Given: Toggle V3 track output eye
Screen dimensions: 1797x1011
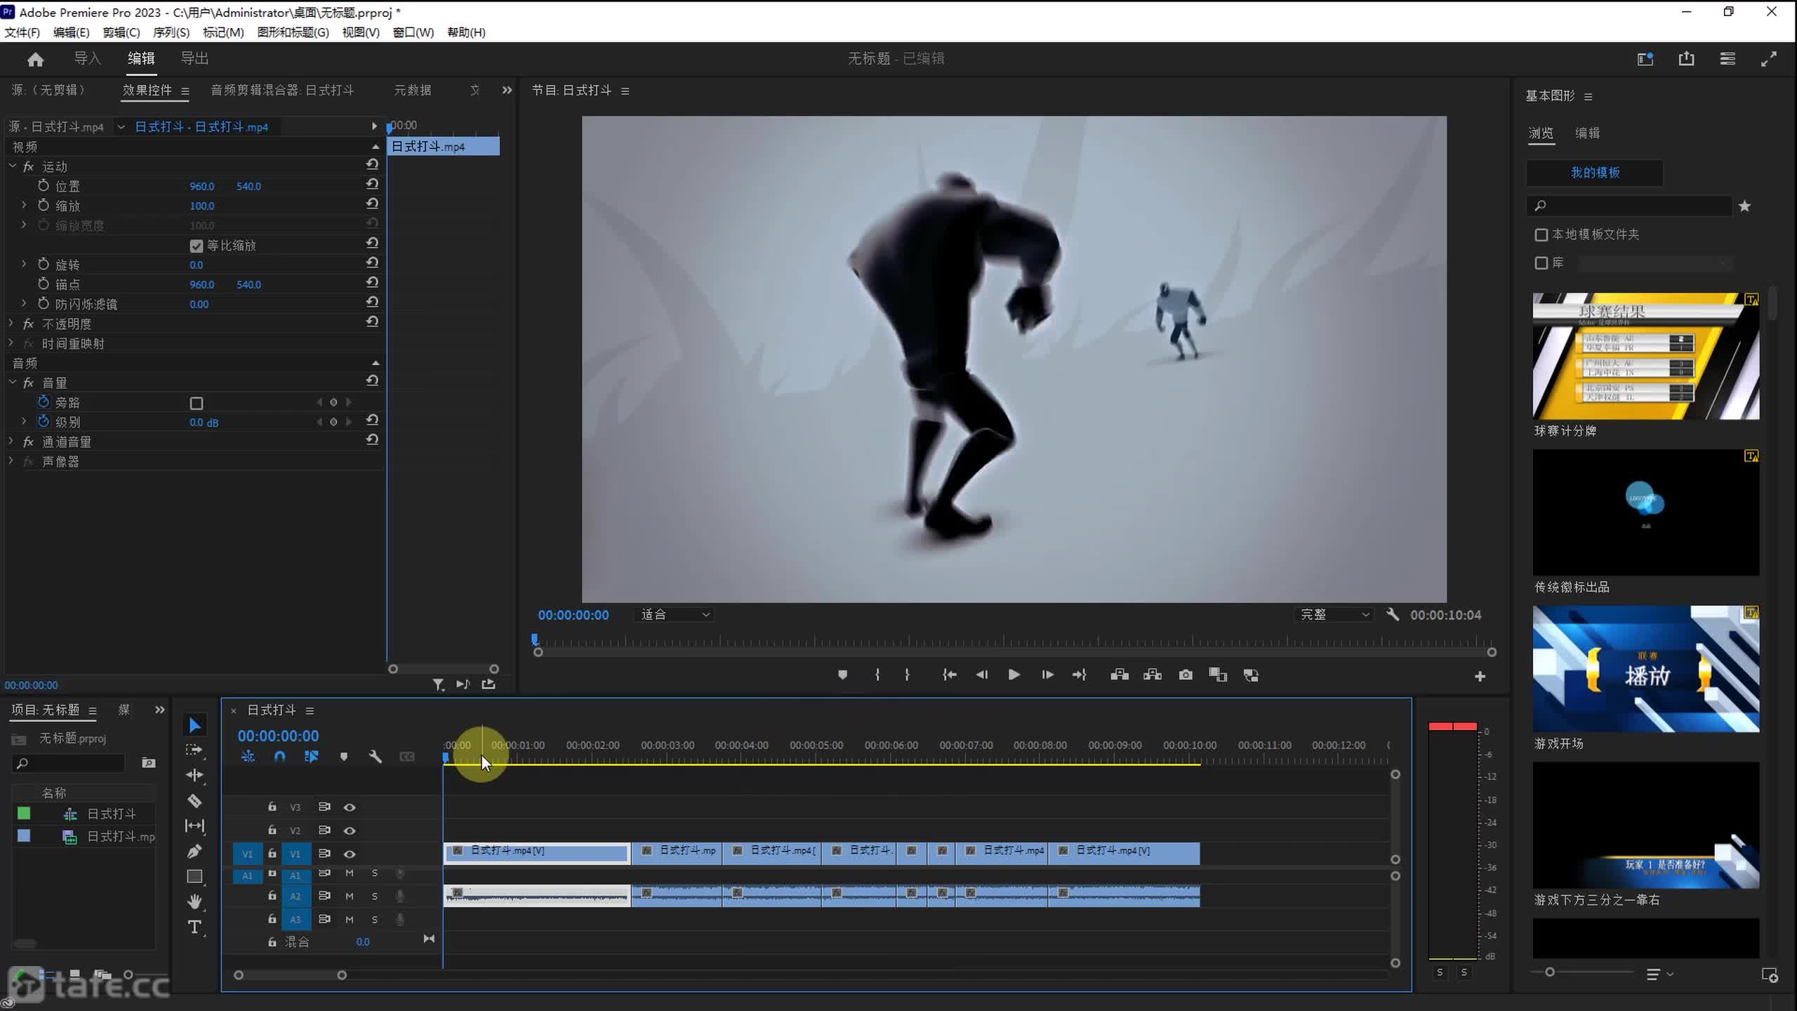Looking at the screenshot, I should 350,807.
